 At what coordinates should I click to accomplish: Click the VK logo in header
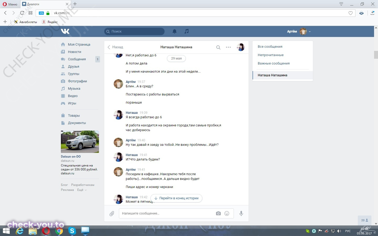(x=65, y=31)
